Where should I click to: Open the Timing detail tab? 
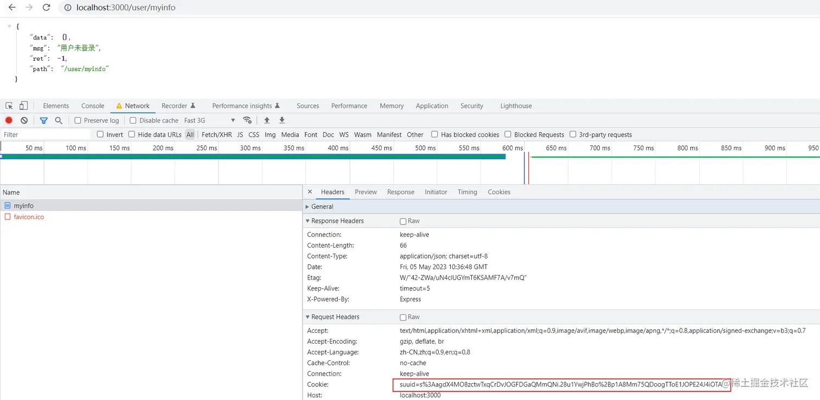coord(467,192)
